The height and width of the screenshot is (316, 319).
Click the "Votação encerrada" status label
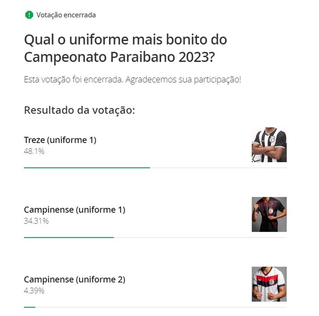click(66, 15)
